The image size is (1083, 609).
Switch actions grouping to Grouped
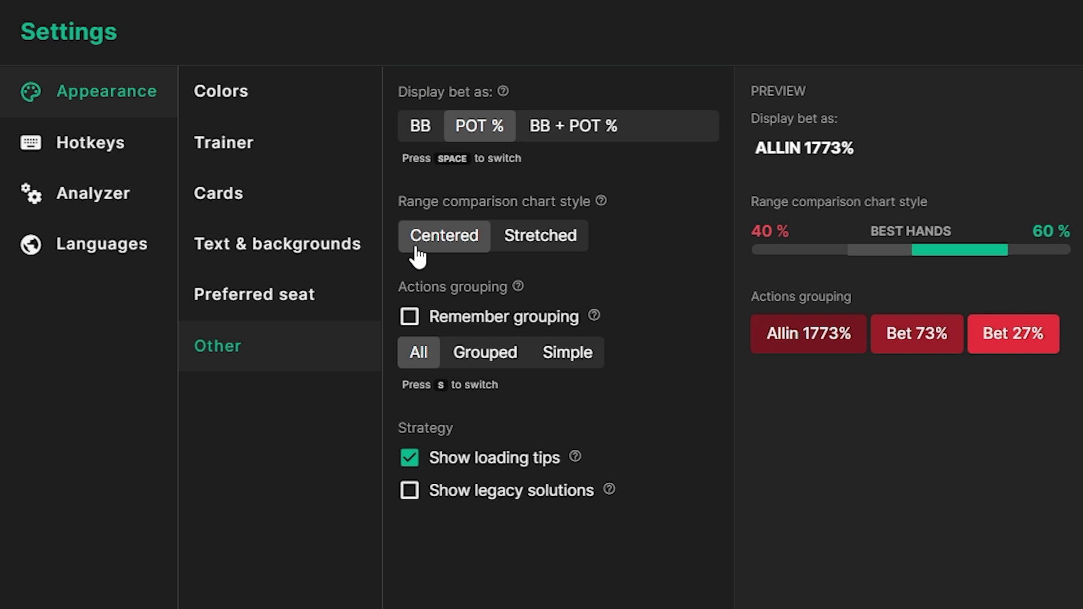coord(485,352)
